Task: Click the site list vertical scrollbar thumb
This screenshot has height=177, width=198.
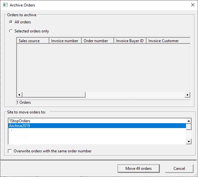Action: coord(189,127)
